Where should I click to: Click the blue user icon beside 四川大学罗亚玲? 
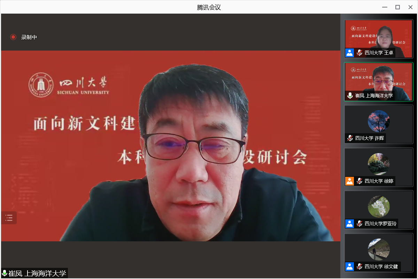[349, 224]
